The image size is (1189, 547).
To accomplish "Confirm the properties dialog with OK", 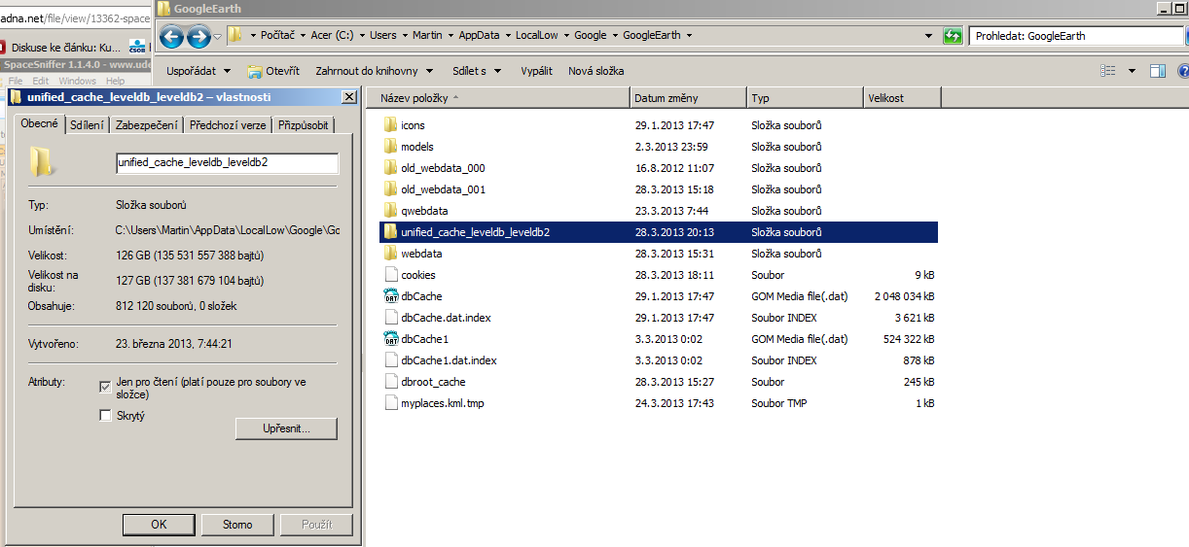I will 159,525.
